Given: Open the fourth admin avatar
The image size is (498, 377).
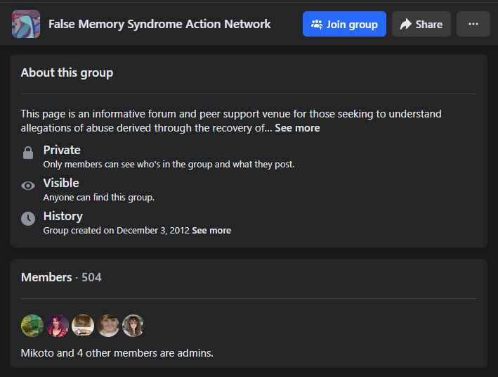Looking at the screenshot, I should click(x=108, y=326).
